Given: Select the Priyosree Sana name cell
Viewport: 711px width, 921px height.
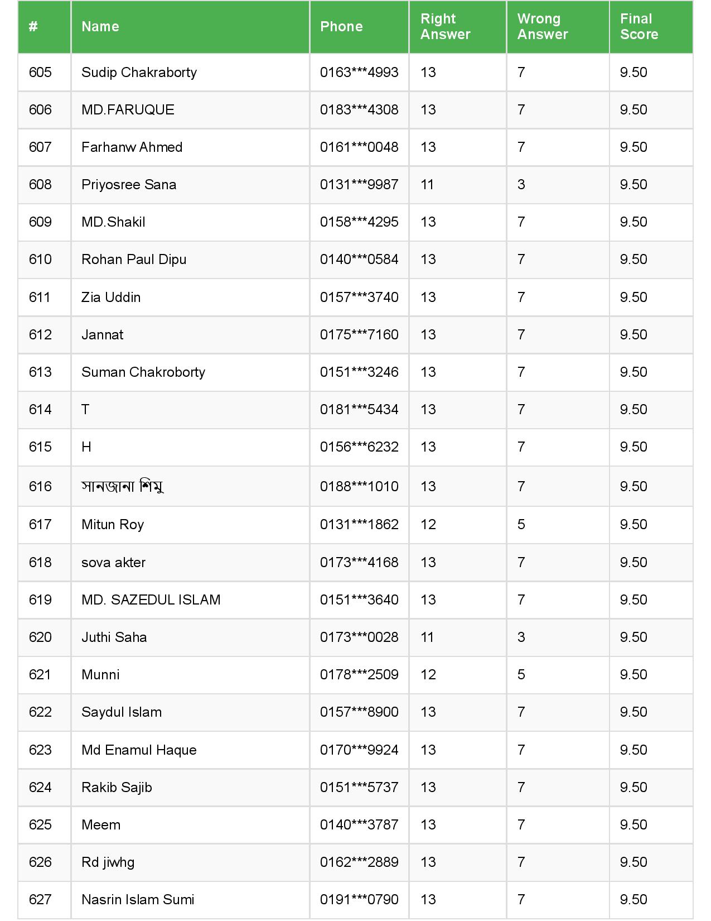Looking at the screenshot, I should [x=129, y=185].
